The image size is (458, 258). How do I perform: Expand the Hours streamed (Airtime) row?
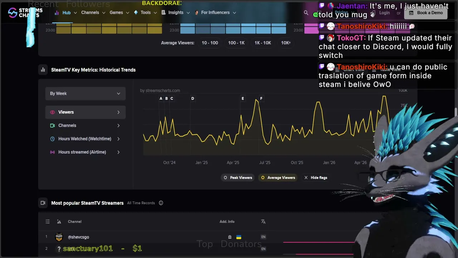click(x=85, y=152)
